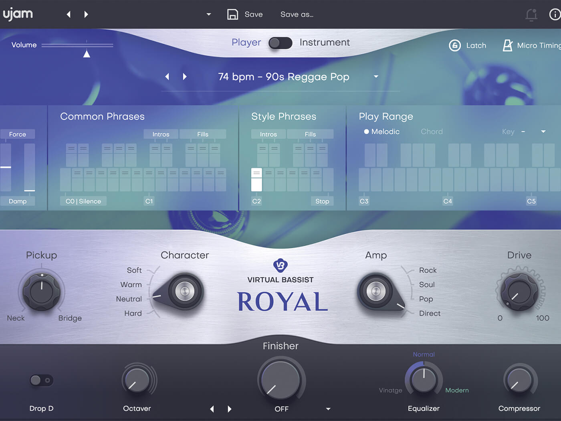Set Amp to Rock

click(x=428, y=270)
